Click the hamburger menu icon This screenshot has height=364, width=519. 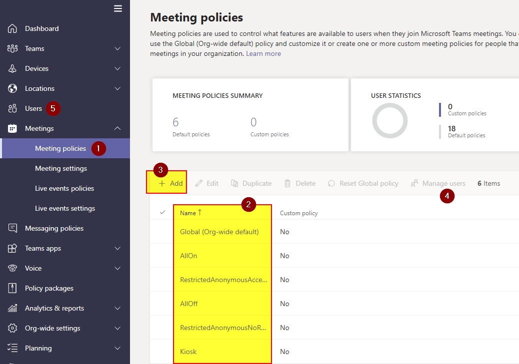[x=118, y=8]
